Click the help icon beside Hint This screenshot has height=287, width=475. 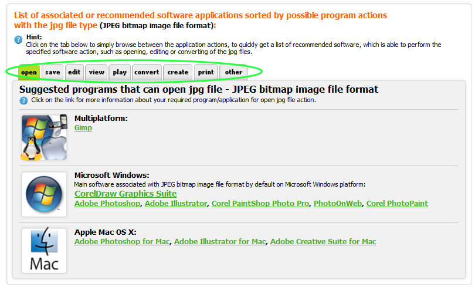(18, 39)
